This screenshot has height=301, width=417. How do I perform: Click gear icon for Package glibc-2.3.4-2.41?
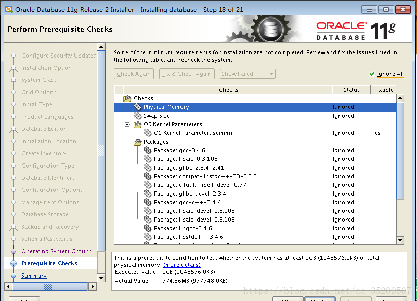(x=148, y=168)
